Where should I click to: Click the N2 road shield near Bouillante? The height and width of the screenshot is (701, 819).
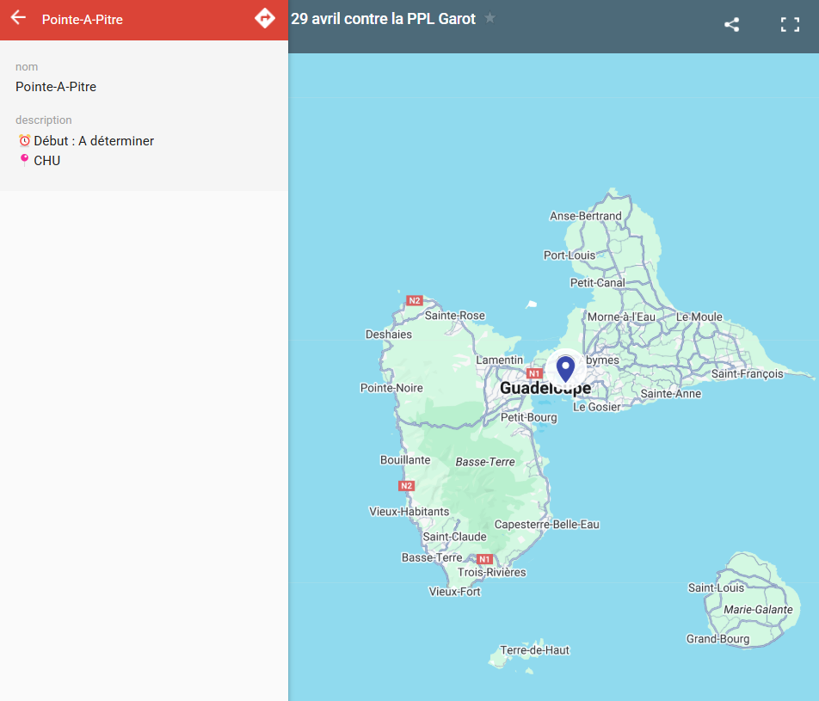(407, 485)
